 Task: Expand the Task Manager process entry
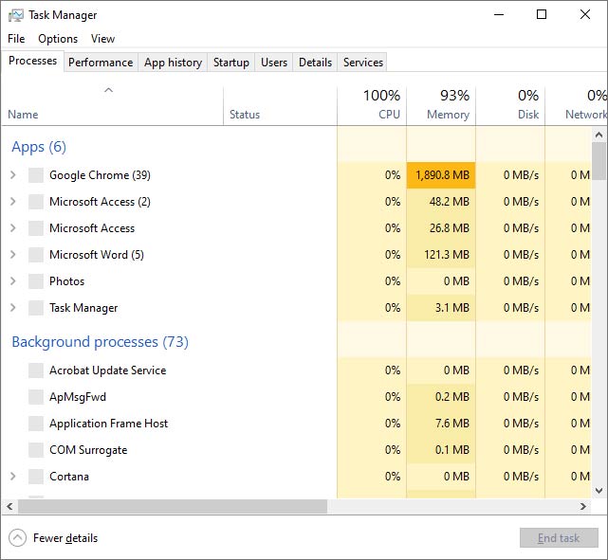tap(12, 308)
